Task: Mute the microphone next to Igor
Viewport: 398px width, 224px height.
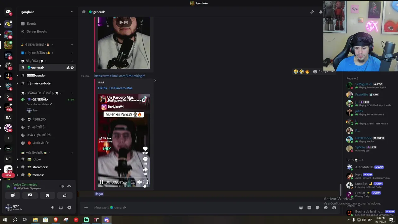Action: 53,208
